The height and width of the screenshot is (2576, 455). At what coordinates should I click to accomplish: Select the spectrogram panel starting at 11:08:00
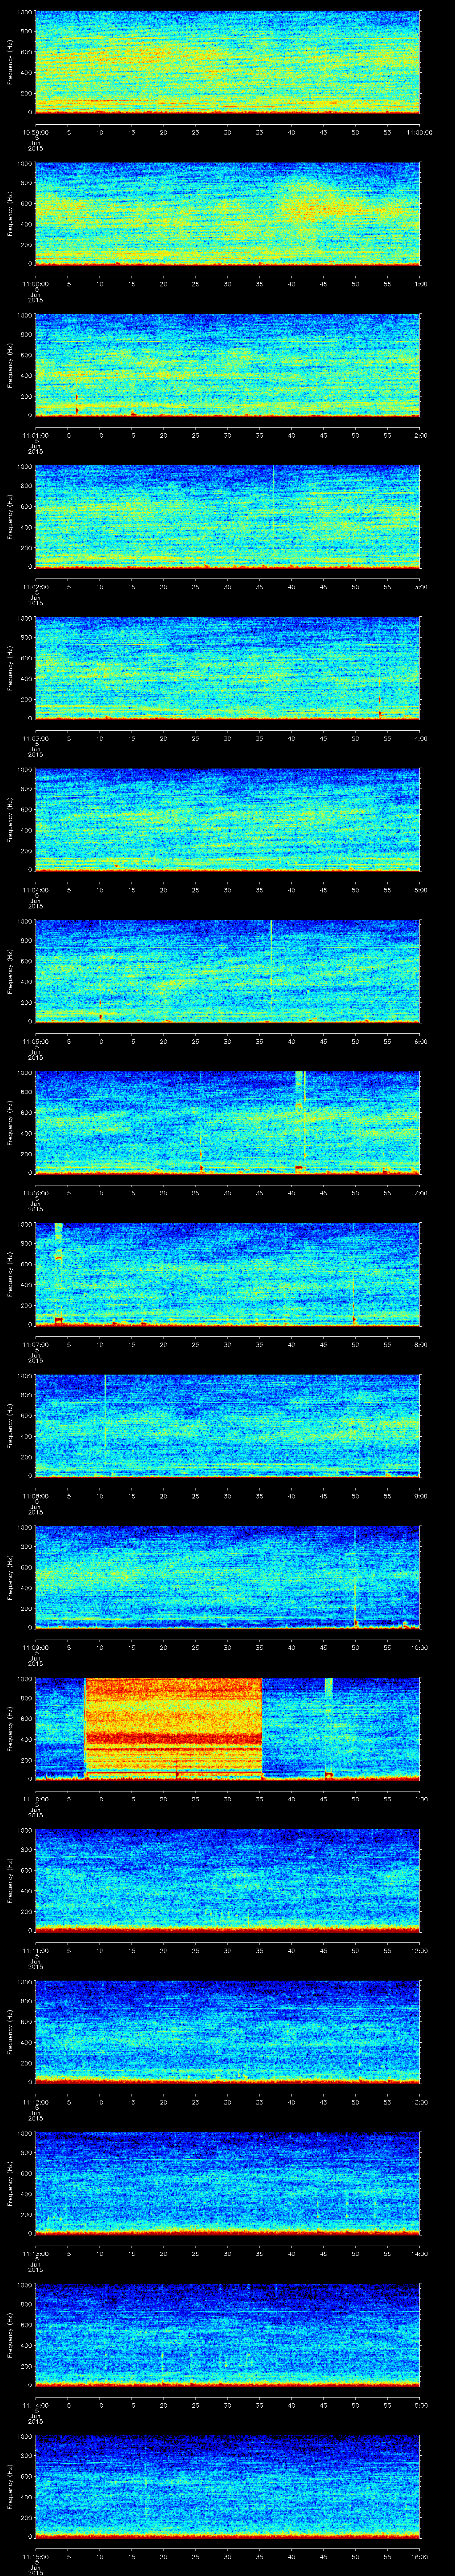[x=227, y=1426]
